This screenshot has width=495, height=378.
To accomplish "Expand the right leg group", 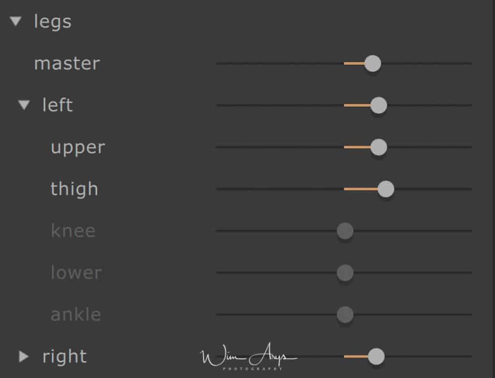I will (24, 356).
